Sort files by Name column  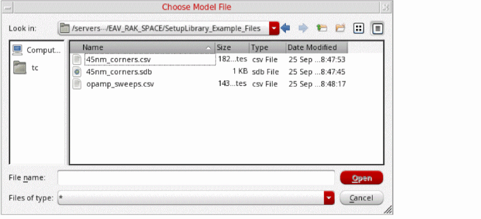click(142, 47)
